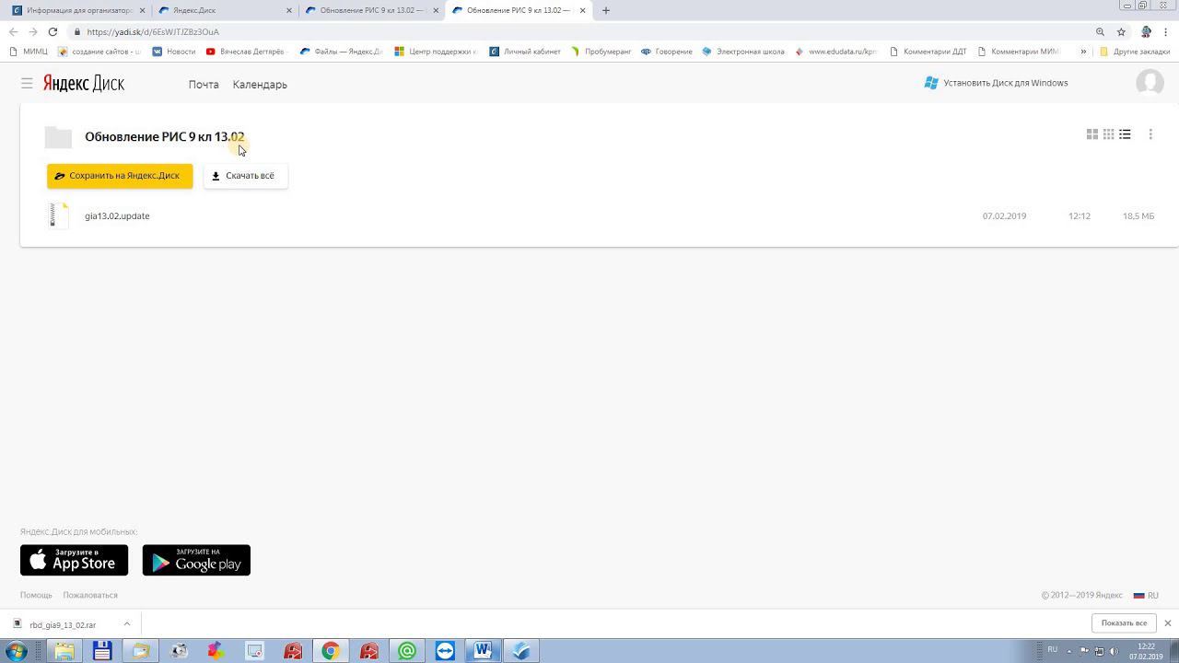Click the taskbar clock showing 12:22
Screen dimensions: 1179x663
1146,651
